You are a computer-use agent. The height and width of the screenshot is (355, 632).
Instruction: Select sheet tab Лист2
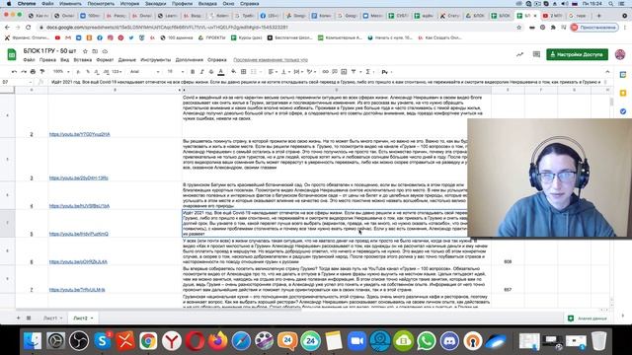83,318
